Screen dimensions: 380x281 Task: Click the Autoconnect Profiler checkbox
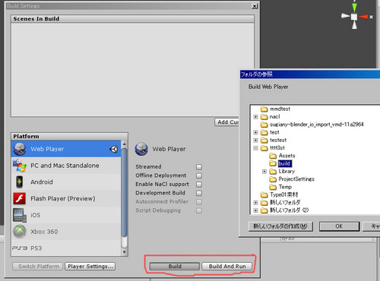199,202
